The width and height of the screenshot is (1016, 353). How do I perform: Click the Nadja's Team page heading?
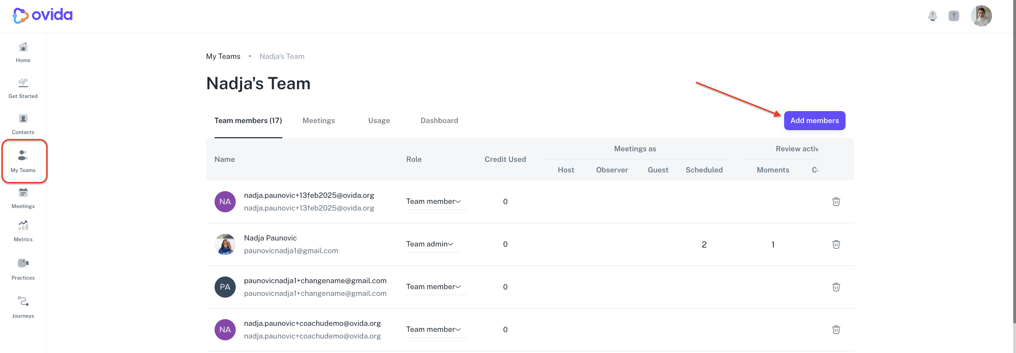tap(258, 84)
